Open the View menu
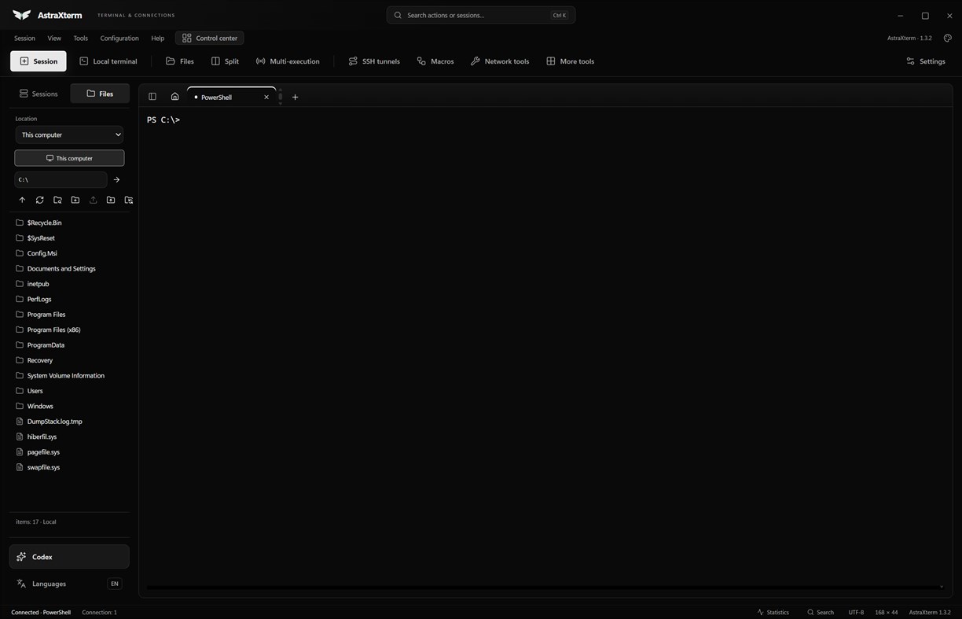 click(54, 38)
